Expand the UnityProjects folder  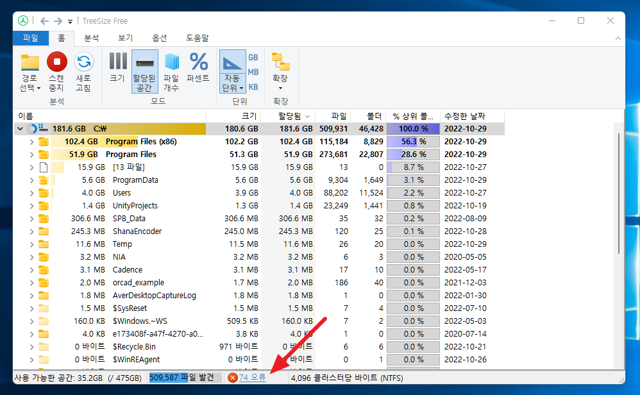point(32,206)
